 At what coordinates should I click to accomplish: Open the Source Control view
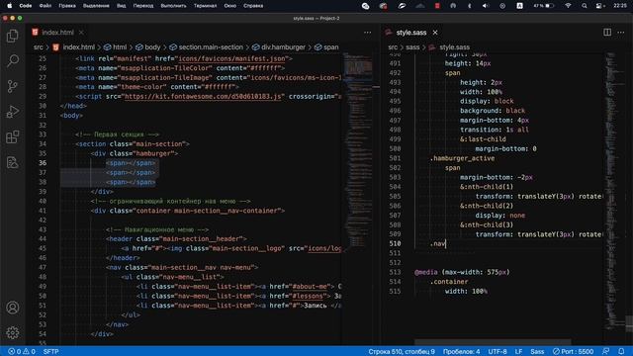[x=13, y=86]
